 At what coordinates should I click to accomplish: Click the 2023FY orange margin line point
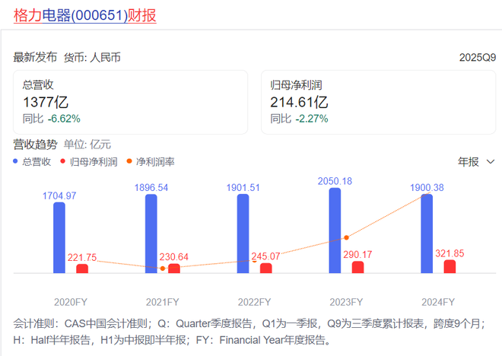click(346, 237)
